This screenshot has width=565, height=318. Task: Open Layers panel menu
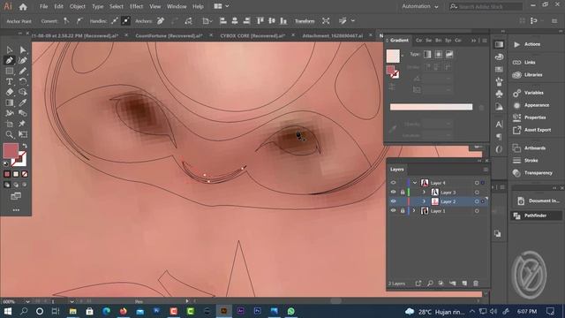[x=486, y=169]
